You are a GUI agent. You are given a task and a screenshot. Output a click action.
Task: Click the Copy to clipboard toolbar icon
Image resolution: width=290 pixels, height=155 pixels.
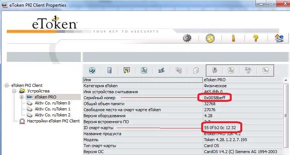pos(196,70)
